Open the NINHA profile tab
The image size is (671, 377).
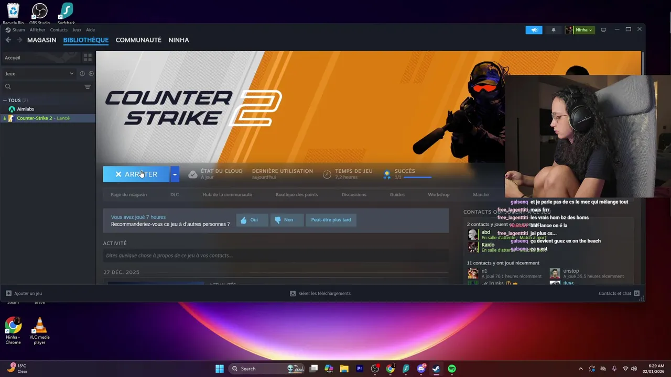click(179, 40)
